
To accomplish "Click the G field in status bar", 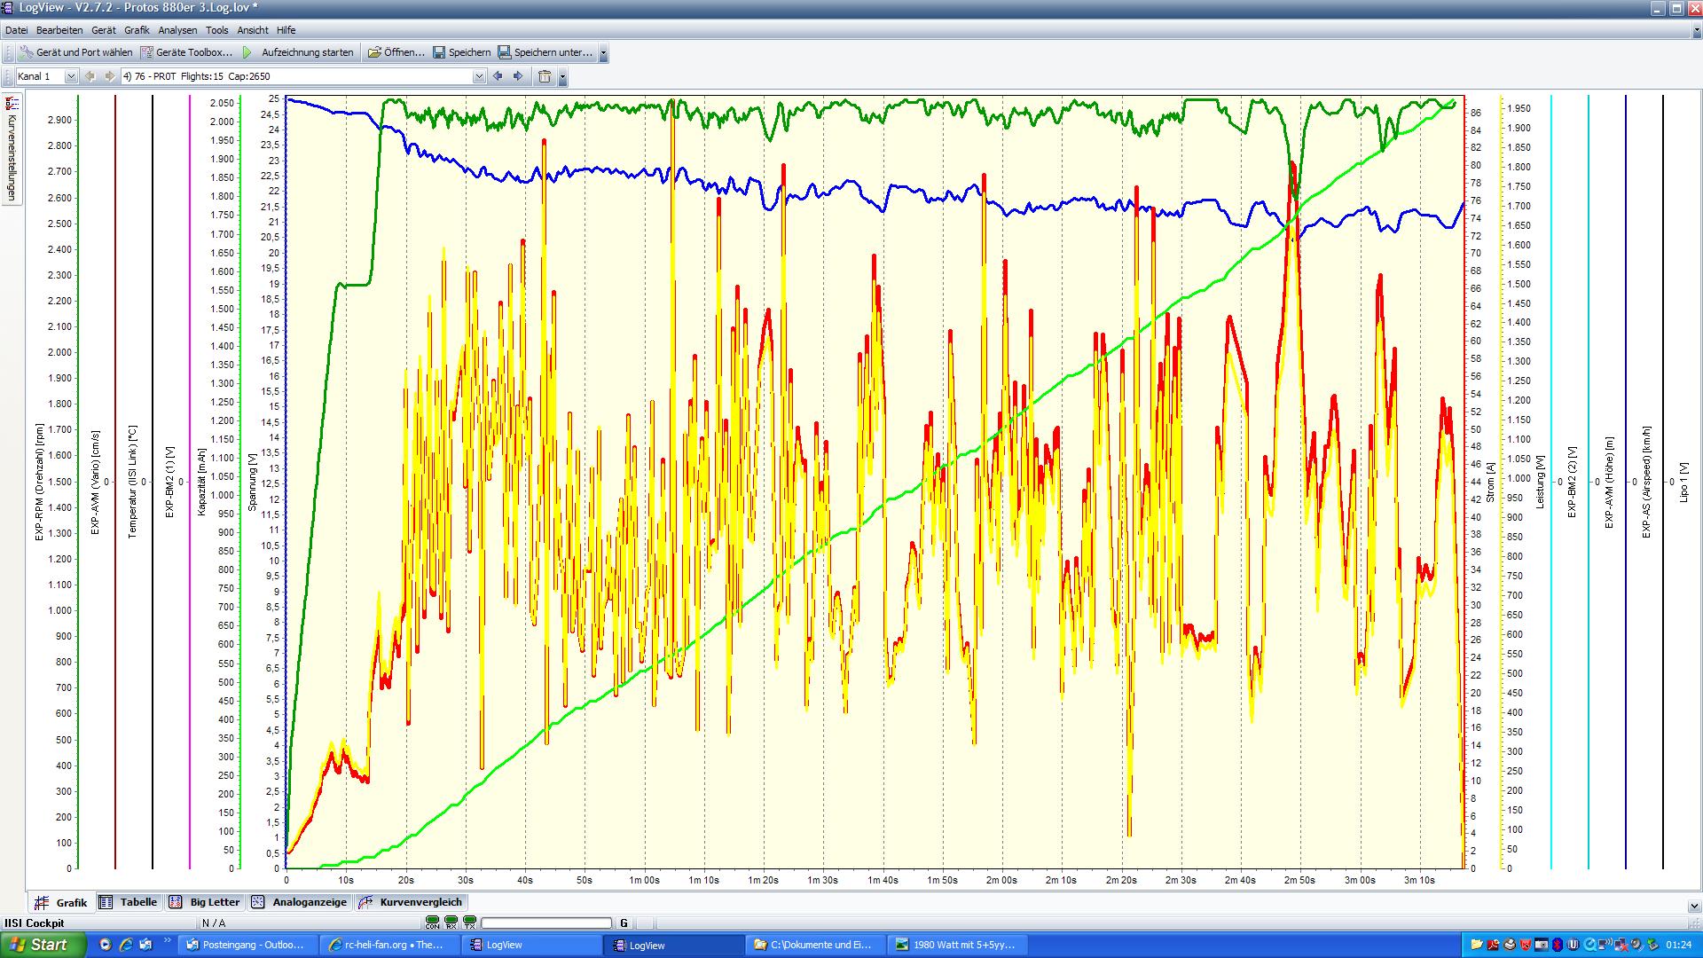I will coord(624,923).
